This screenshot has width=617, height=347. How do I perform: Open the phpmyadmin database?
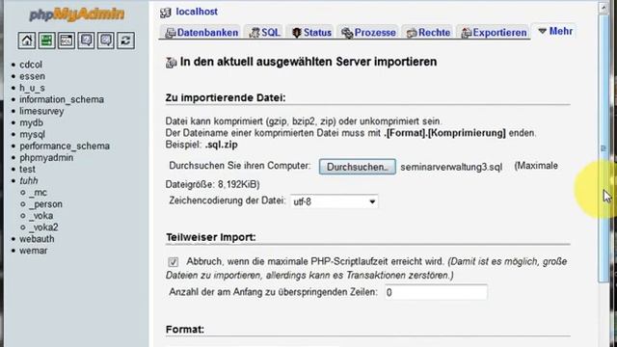click(x=46, y=157)
